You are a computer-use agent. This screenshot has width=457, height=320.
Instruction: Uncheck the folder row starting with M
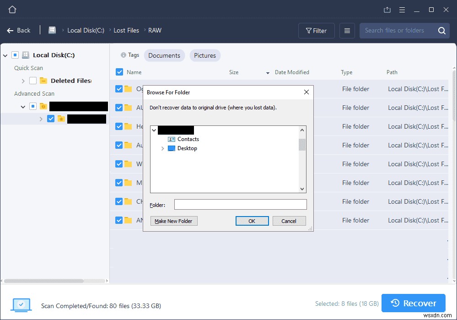tap(119, 183)
